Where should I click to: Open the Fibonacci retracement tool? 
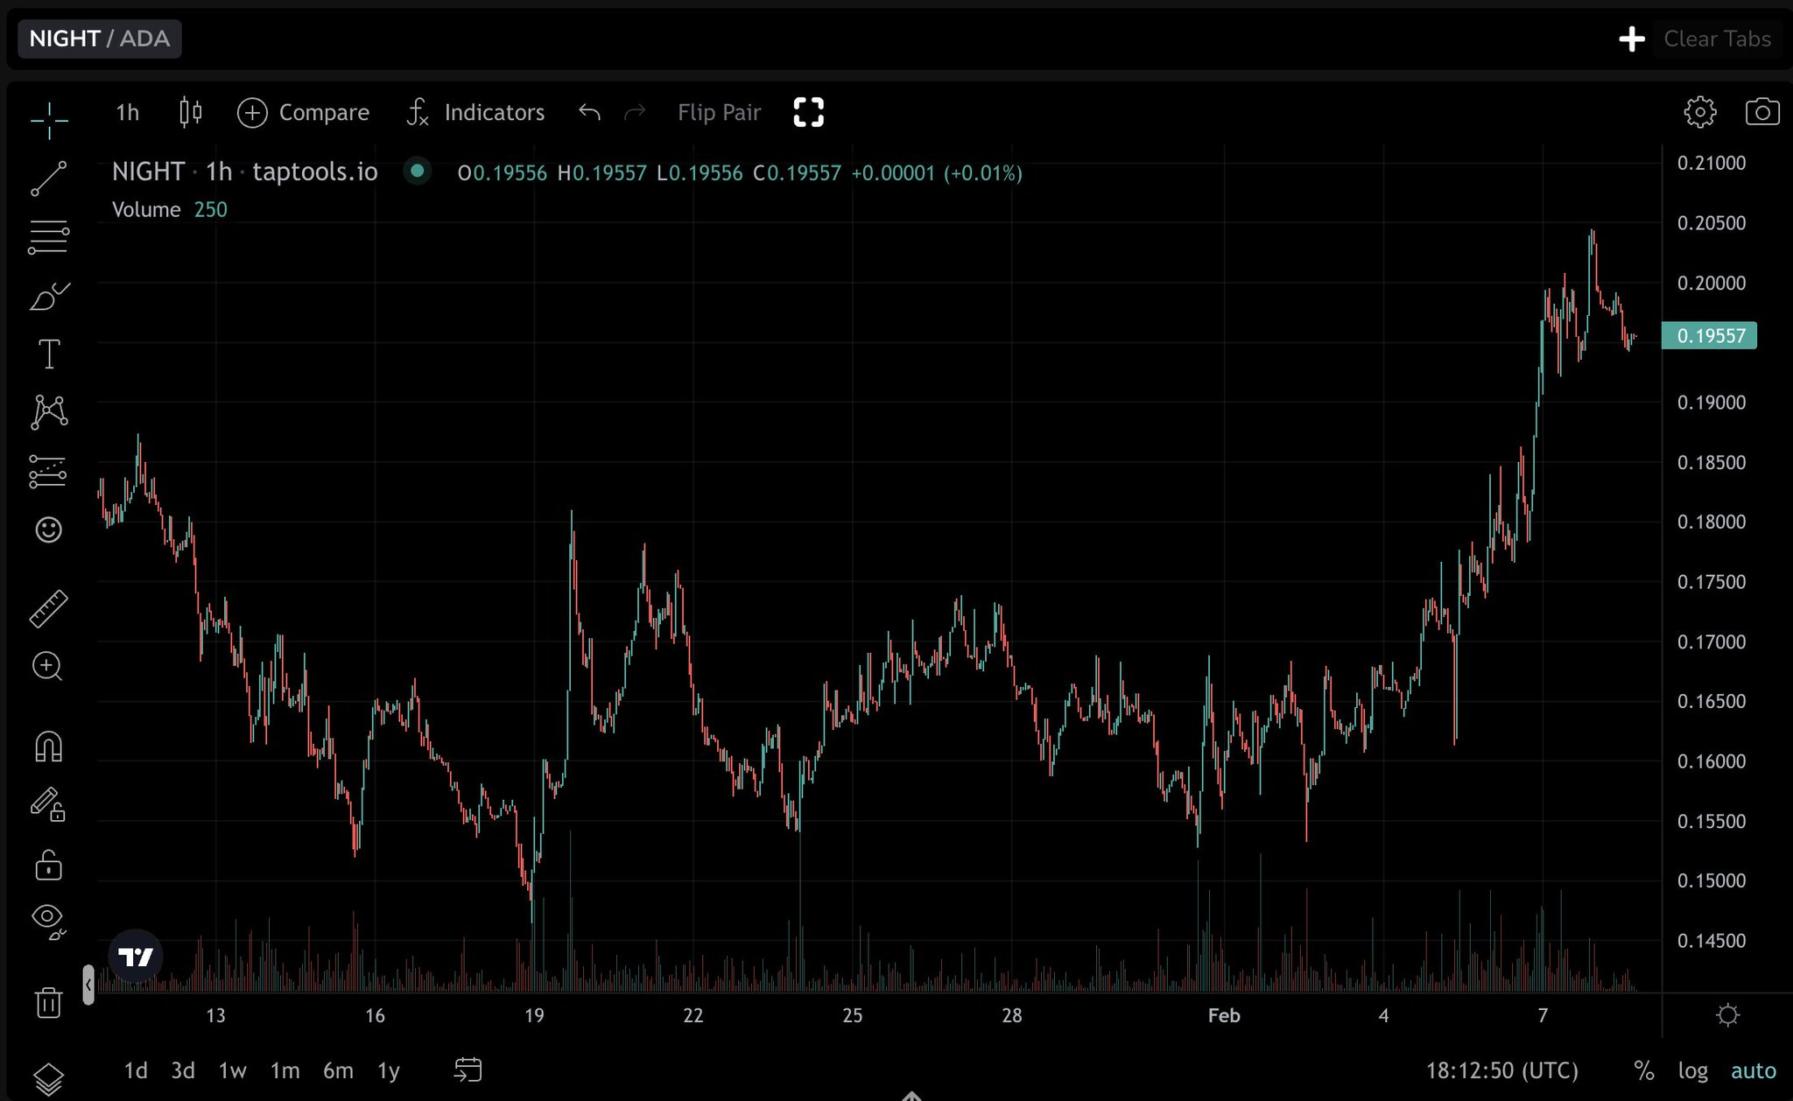[48, 237]
